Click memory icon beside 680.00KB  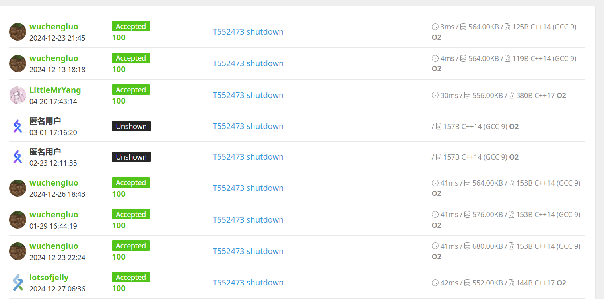468,246
